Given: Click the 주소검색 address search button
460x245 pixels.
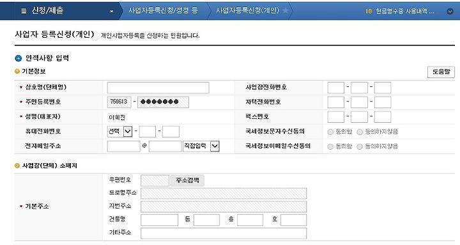Looking at the screenshot, I should (187, 180).
